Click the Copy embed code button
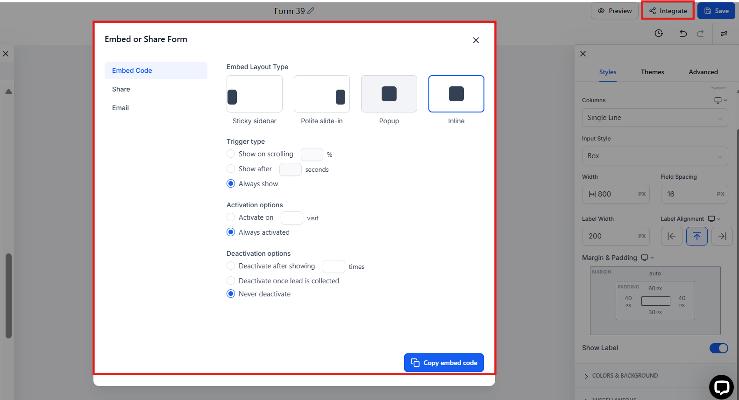 point(444,363)
